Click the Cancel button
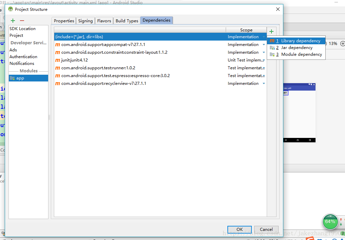The height and width of the screenshot is (240, 345). [266, 229]
